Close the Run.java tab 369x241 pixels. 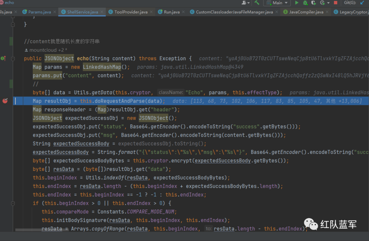coord(183,12)
